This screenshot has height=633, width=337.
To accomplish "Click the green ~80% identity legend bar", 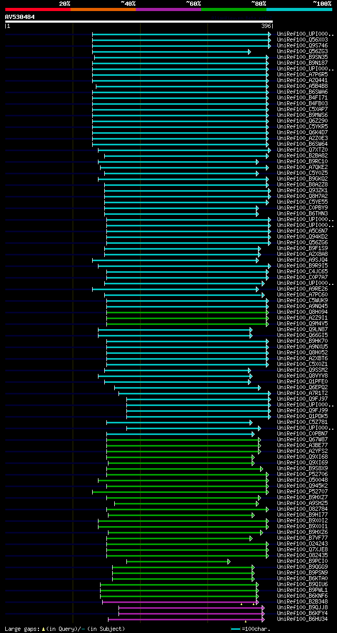I will 234,9.
